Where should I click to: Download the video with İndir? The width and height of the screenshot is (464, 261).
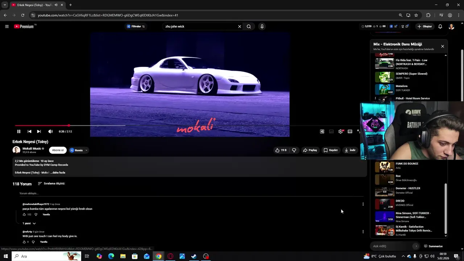tap(350, 150)
